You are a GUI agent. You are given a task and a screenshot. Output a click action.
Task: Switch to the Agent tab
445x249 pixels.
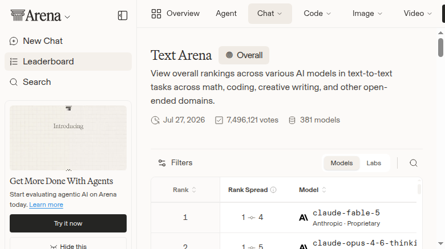click(x=226, y=14)
